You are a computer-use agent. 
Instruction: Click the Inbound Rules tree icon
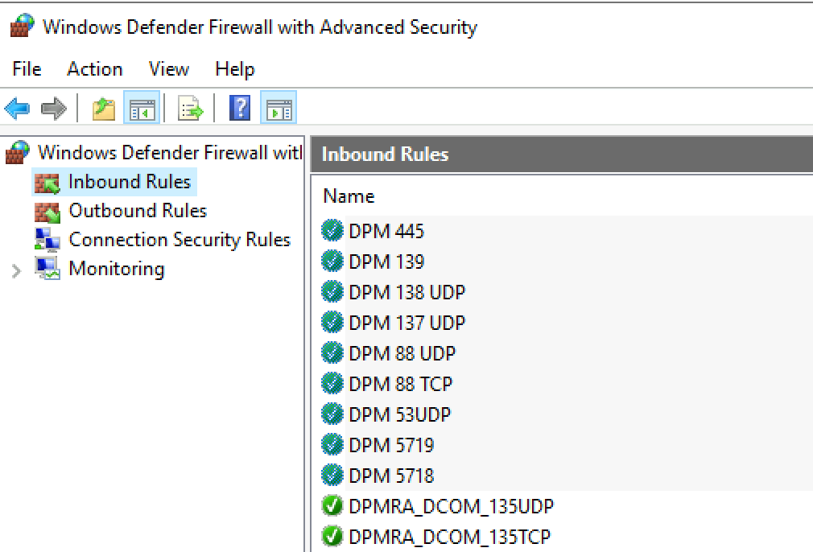coord(47,183)
